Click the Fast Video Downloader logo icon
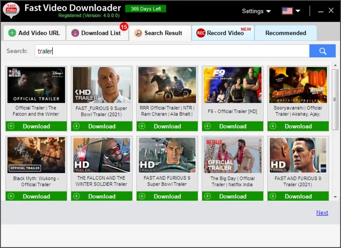The height and width of the screenshot is (248, 341). [11, 11]
